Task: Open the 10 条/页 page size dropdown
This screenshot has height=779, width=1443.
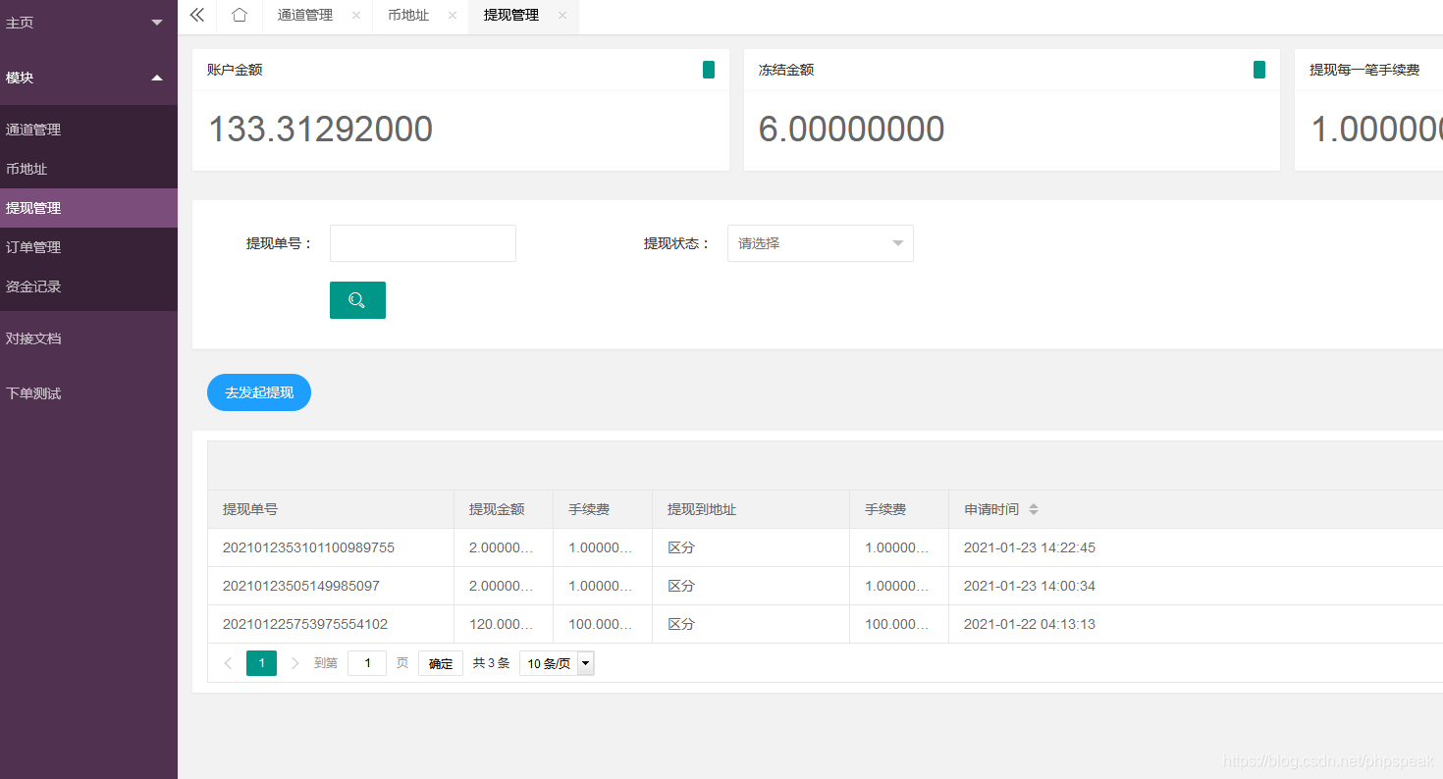Action: [x=557, y=663]
